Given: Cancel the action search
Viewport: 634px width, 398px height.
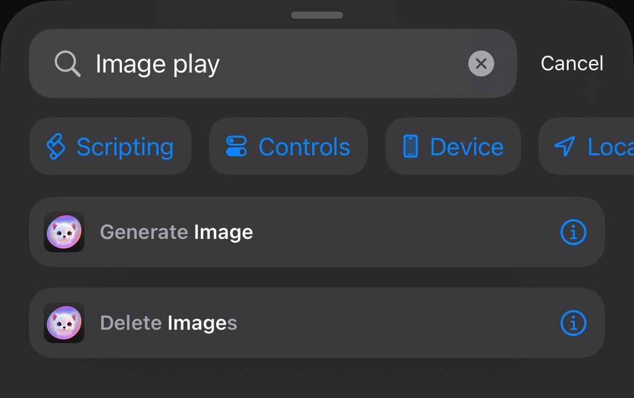Looking at the screenshot, I should [x=572, y=63].
